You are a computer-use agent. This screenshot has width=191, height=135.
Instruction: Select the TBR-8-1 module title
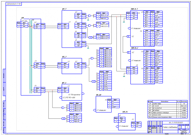pyautogui.click(x=134, y=9)
